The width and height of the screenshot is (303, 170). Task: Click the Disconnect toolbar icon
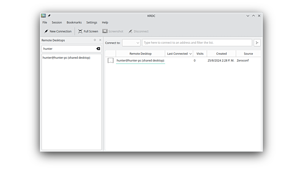131,31
